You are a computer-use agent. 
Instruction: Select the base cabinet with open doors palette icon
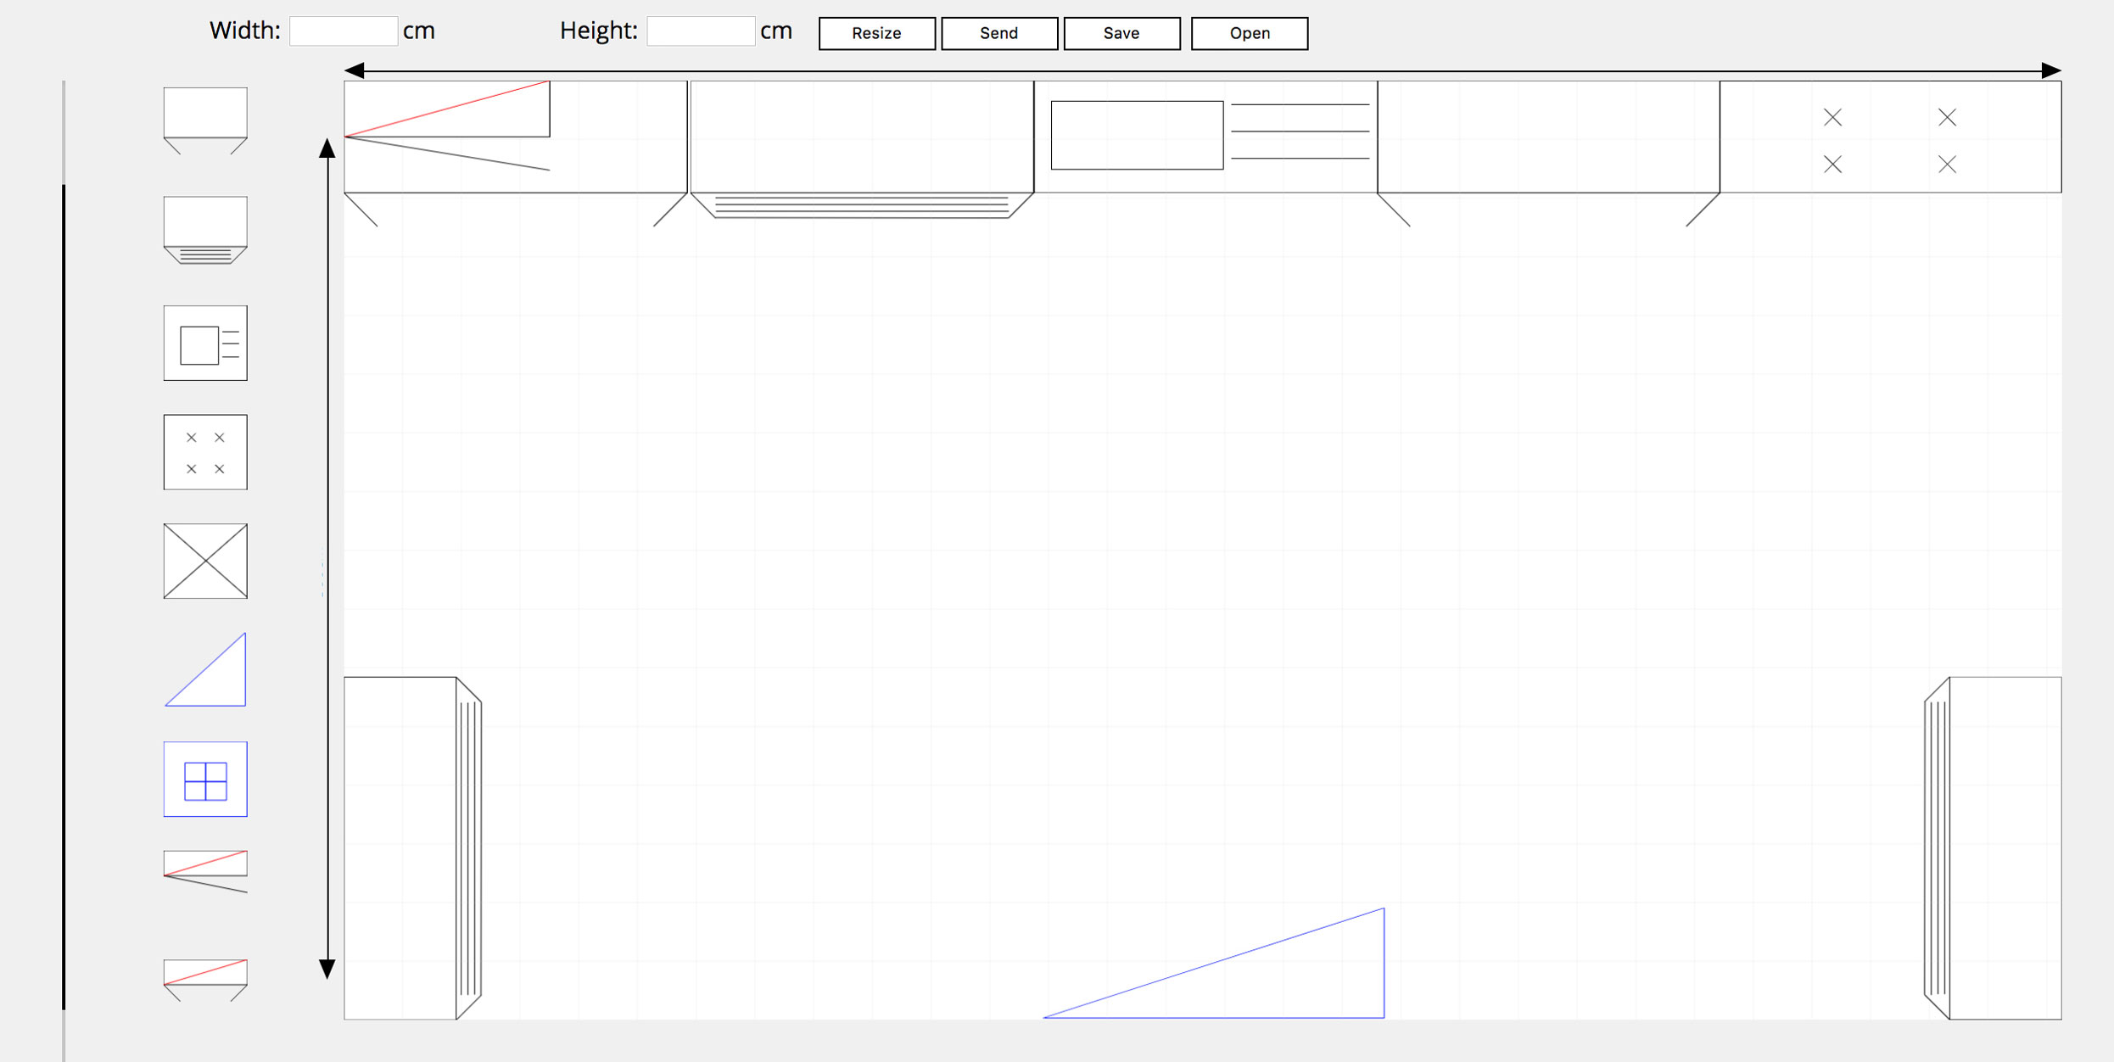tap(205, 120)
